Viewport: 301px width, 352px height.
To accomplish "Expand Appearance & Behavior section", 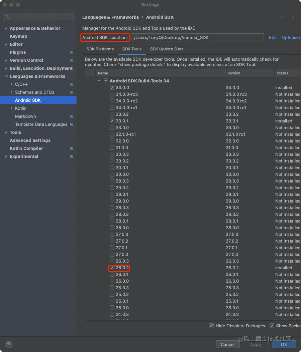I will (x=6, y=28).
